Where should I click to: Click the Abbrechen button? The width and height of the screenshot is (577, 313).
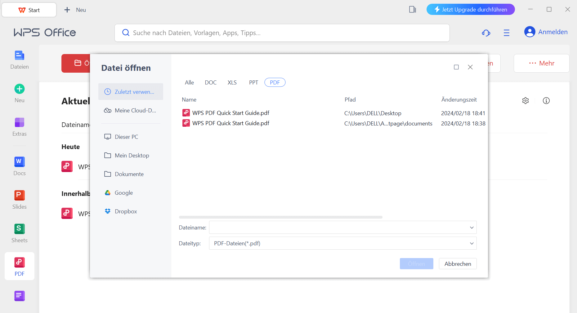458,264
